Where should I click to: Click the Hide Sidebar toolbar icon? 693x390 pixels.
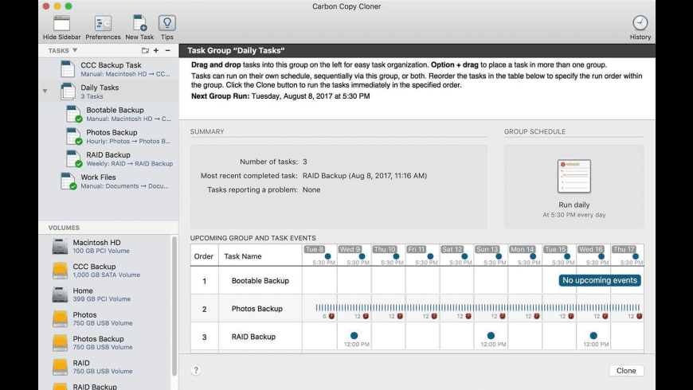(x=61, y=23)
